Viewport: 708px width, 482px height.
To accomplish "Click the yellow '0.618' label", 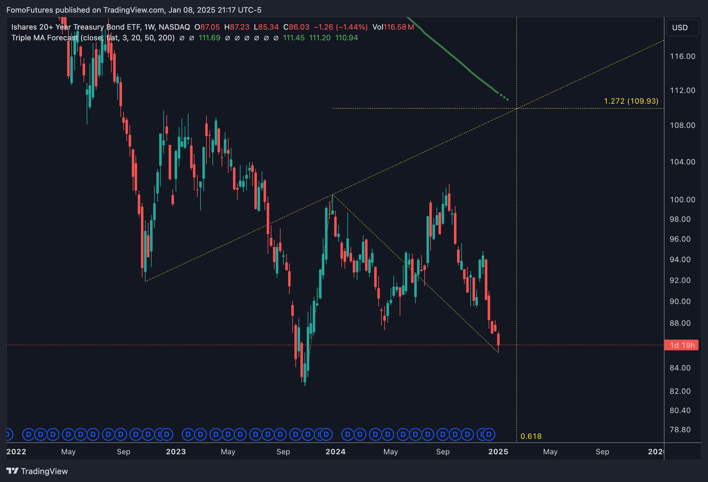I will pyautogui.click(x=531, y=436).
